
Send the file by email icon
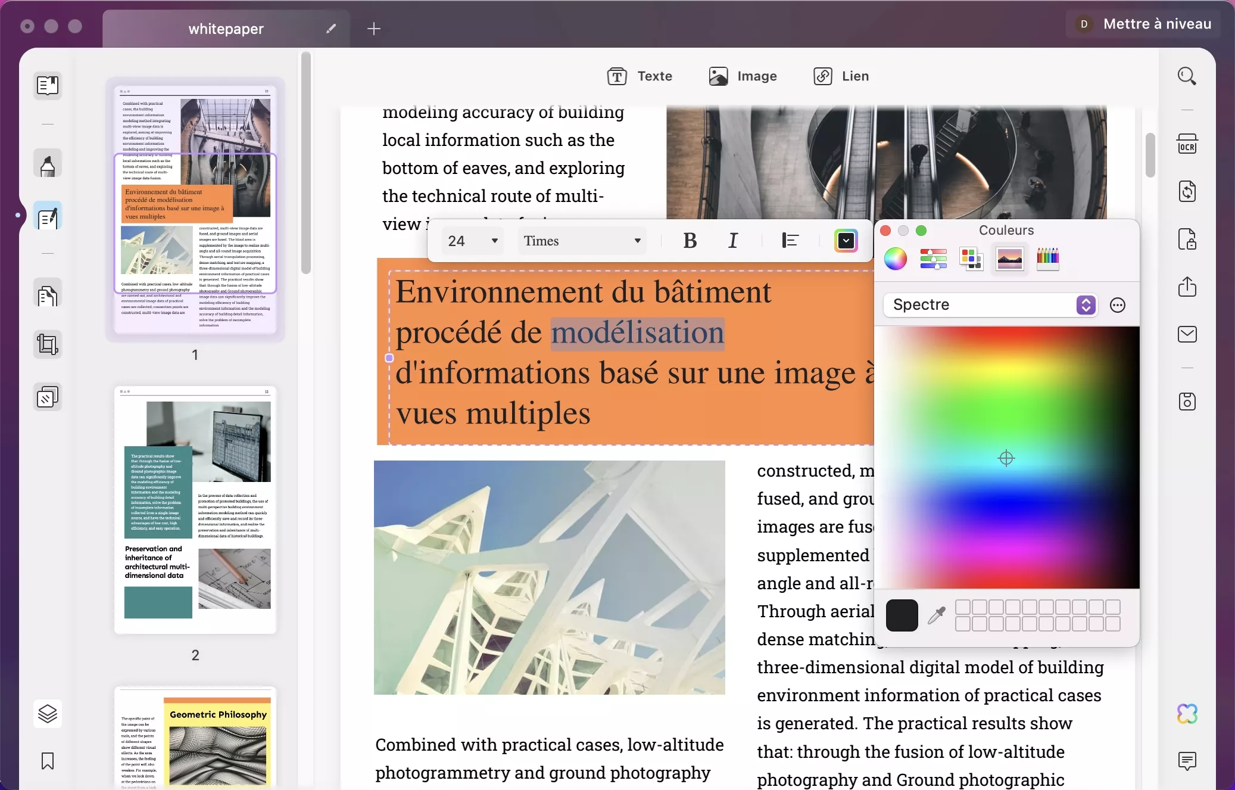1187,334
